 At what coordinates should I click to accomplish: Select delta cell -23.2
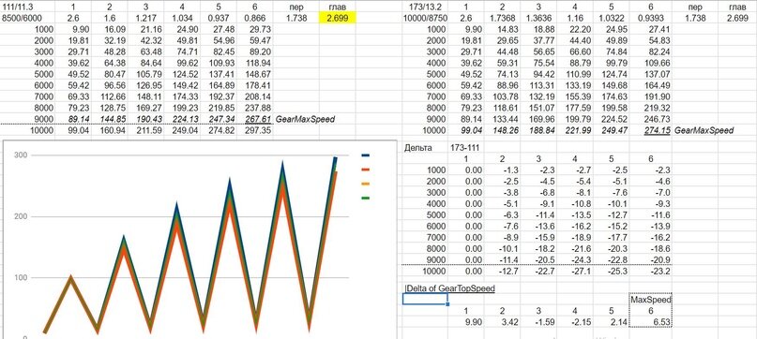[x=650, y=271]
